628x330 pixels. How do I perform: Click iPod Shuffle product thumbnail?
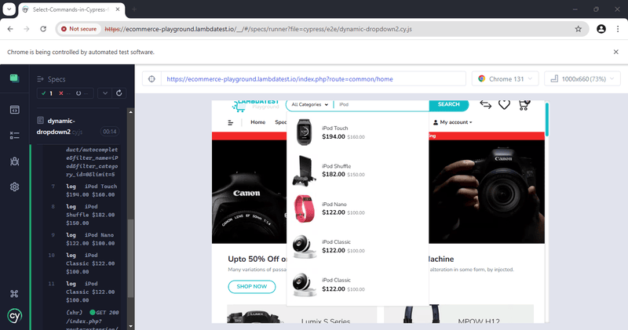[304, 170]
